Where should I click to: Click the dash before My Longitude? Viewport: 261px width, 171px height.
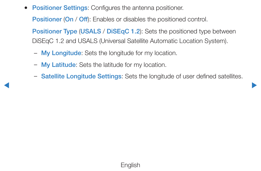pos(35,53)
